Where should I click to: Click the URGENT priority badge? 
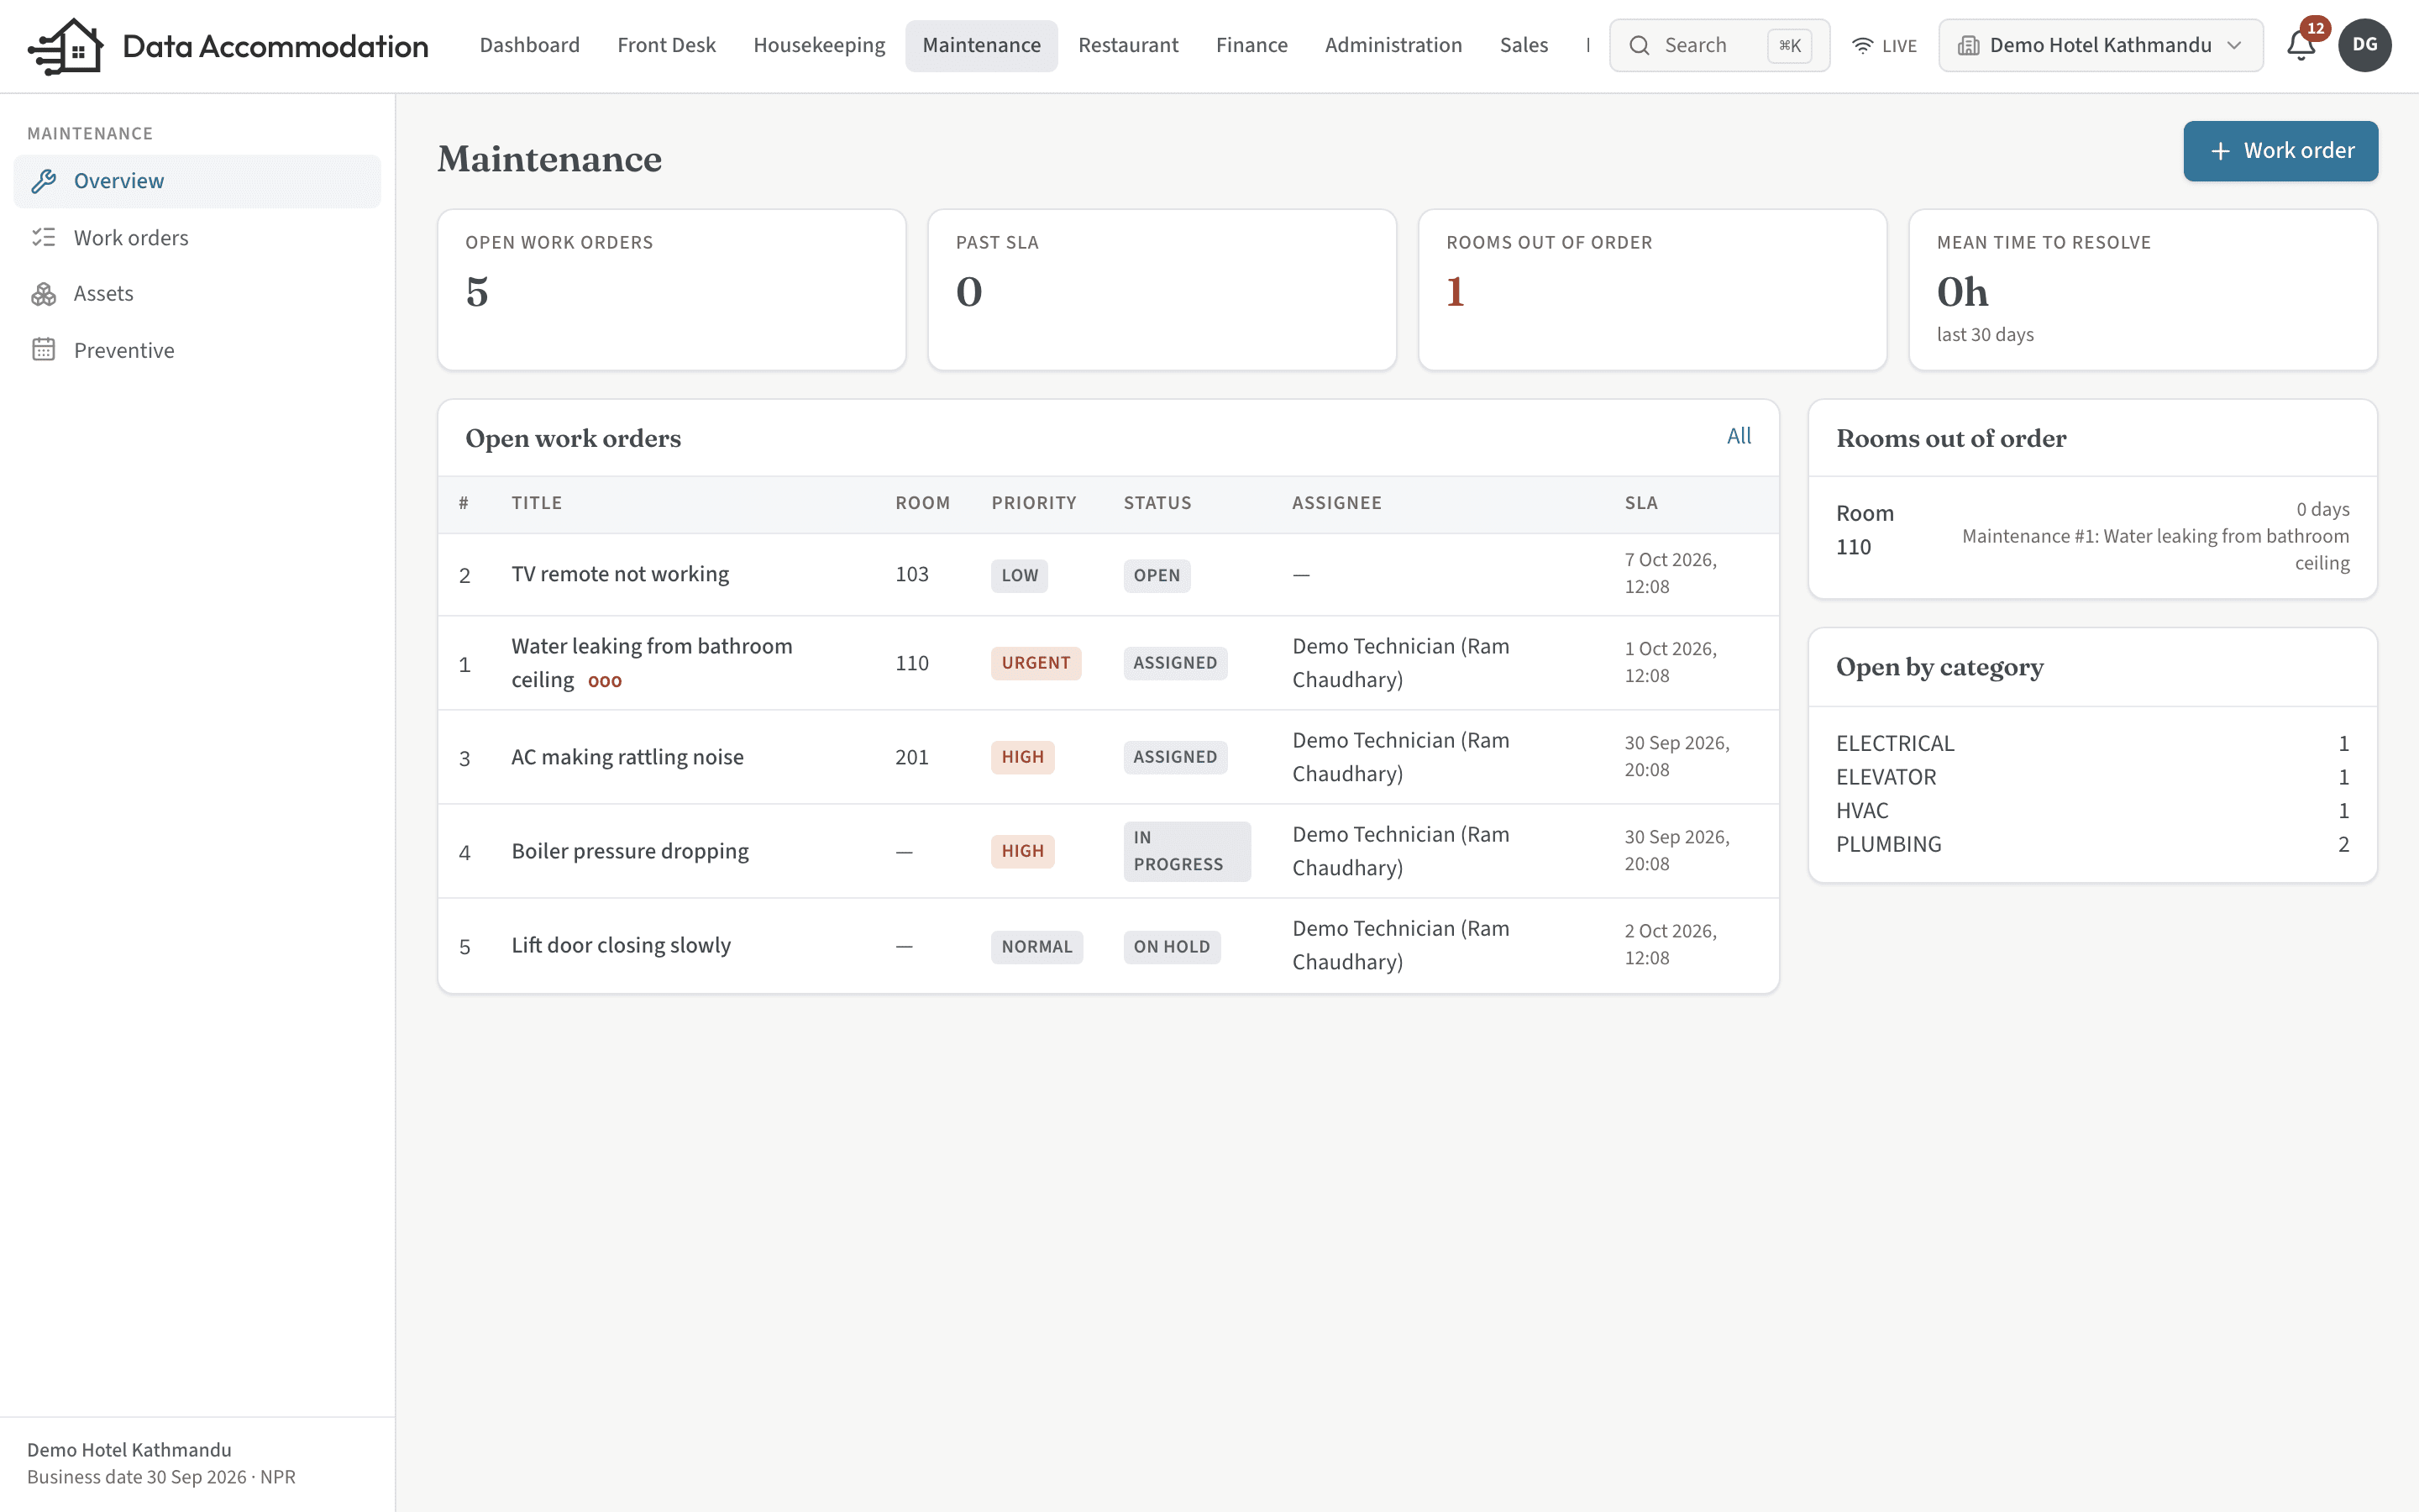1036,663
